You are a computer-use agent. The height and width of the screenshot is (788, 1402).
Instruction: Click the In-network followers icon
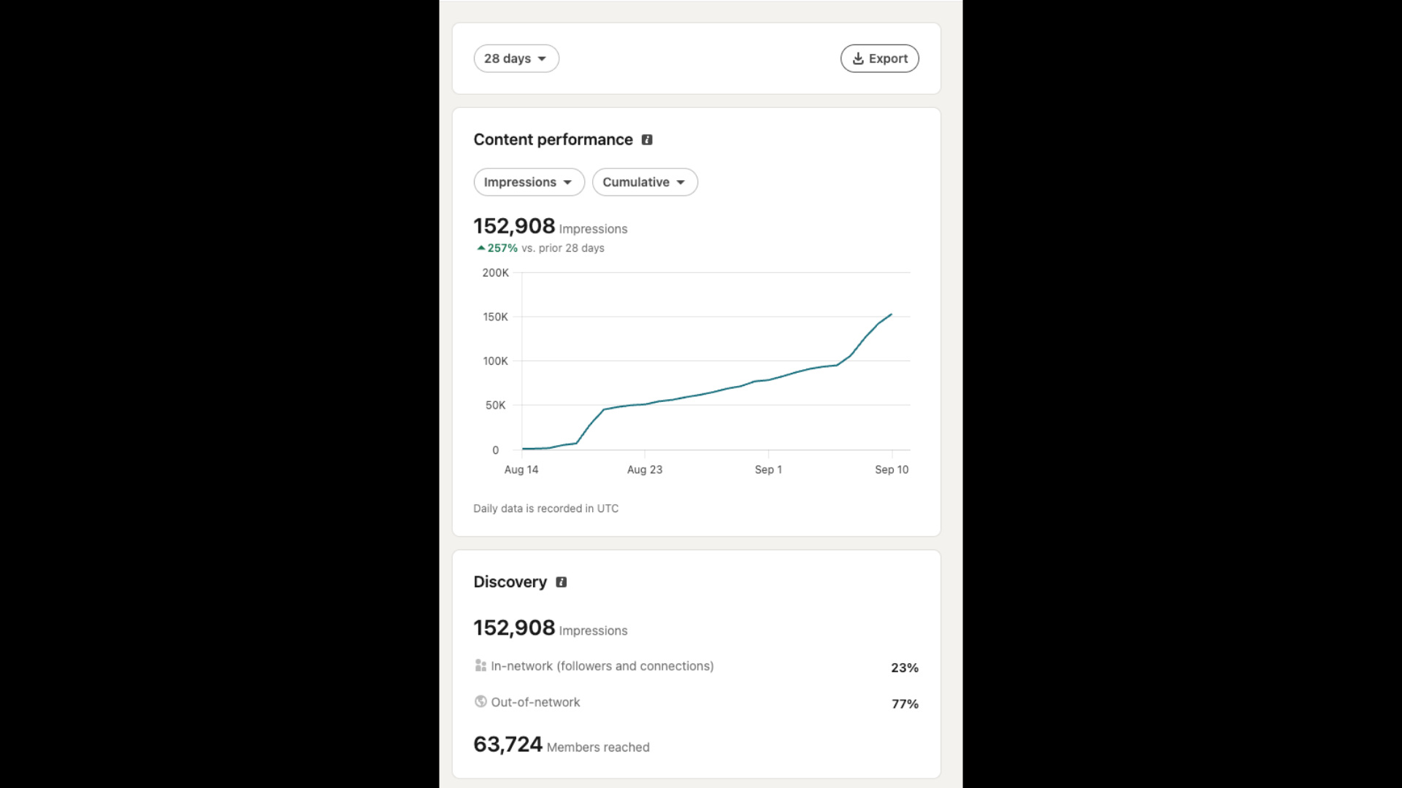click(480, 665)
